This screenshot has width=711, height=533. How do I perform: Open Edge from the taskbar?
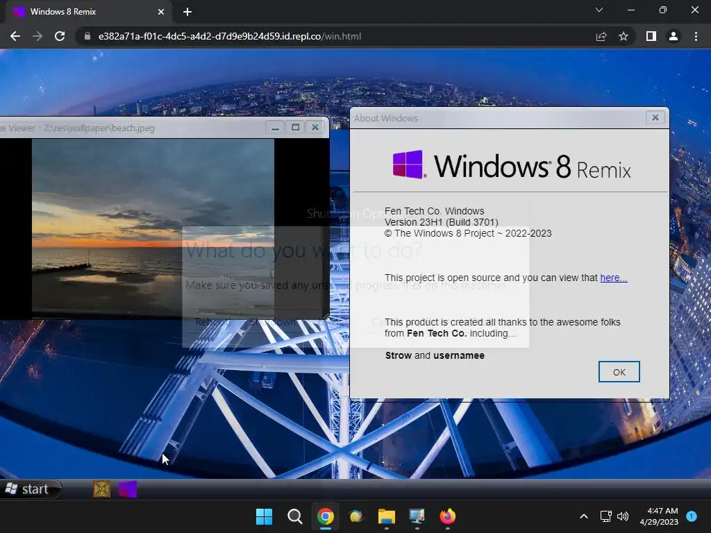coord(356,516)
